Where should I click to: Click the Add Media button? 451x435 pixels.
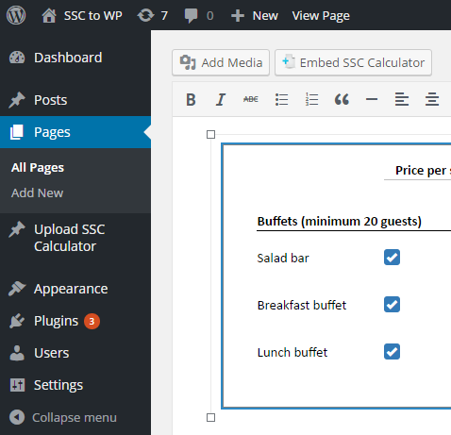point(221,62)
